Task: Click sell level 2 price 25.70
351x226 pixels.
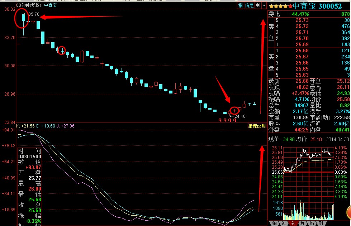Action: click(x=302, y=38)
